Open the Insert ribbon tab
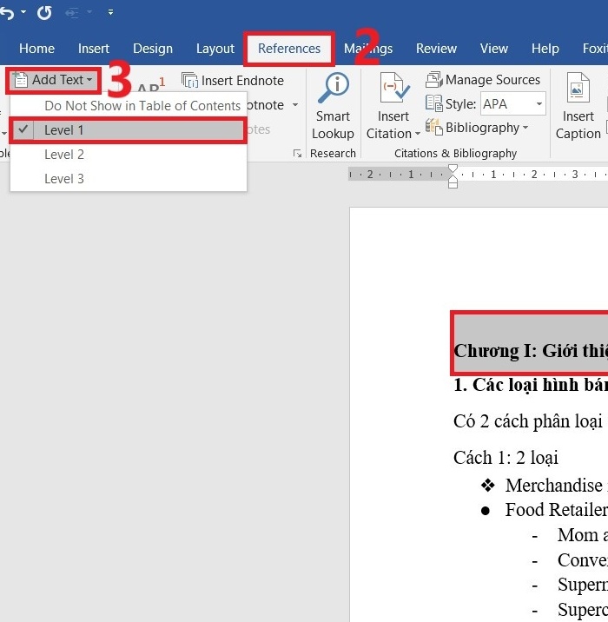The width and height of the screenshot is (608, 622). (x=94, y=49)
